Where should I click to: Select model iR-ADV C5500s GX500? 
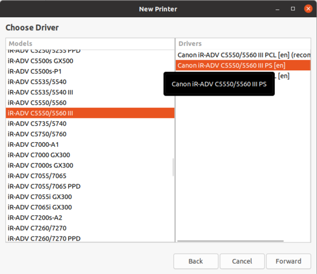pyautogui.click(x=90, y=61)
